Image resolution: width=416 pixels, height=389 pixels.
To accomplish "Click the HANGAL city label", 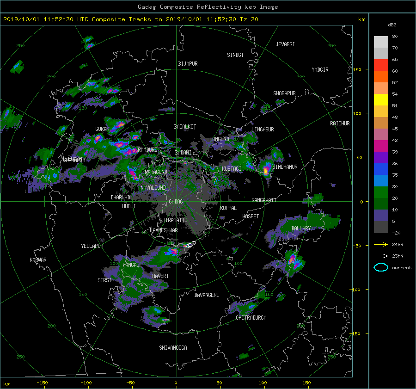I will 131,265.
